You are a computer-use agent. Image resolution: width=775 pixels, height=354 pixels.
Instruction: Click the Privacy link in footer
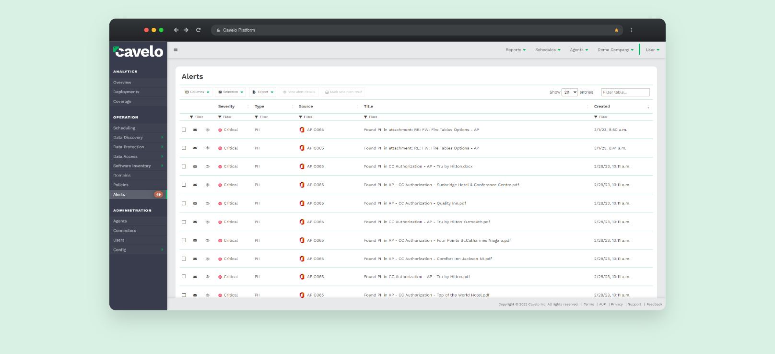tap(617, 304)
